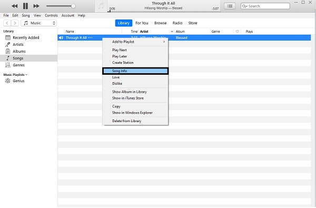Choose Song Info from context menu
316x208 pixels.
135,71
